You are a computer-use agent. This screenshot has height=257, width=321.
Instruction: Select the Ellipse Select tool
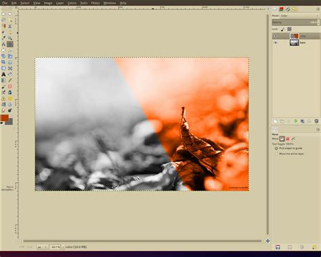tap(10, 14)
